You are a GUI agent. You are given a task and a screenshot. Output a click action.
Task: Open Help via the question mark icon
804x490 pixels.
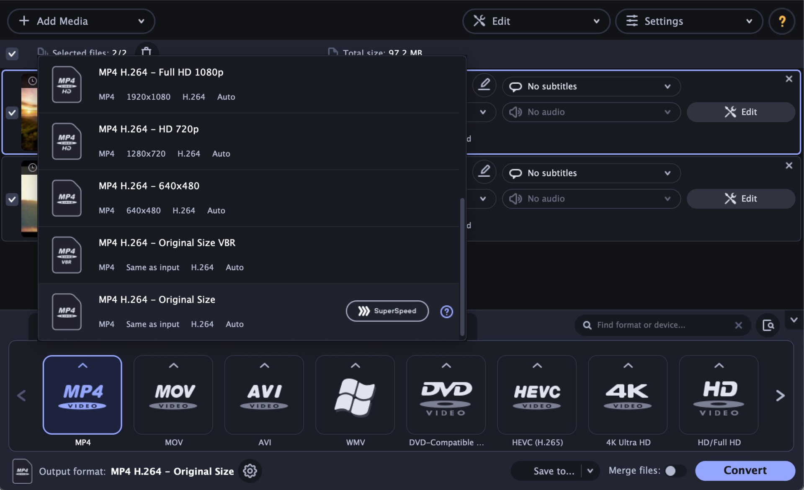pyautogui.click(x=781, y=21)
